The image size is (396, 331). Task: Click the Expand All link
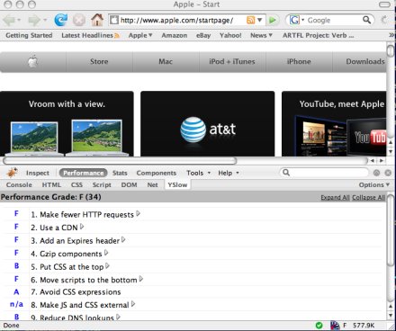point(335,197)
